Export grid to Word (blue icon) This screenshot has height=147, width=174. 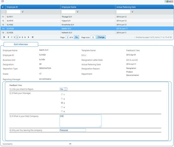[x=170, y=2]
